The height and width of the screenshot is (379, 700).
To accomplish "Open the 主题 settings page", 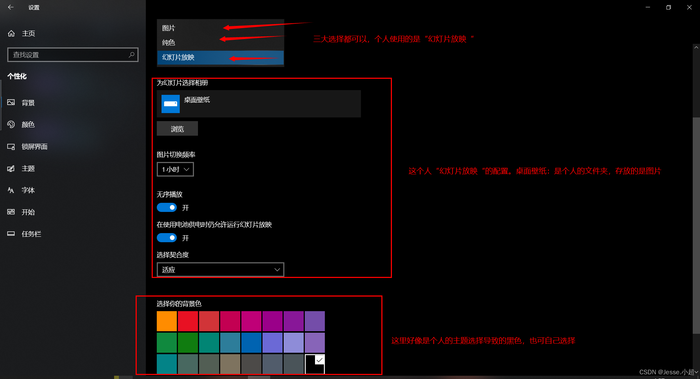I will coord(73,169).
